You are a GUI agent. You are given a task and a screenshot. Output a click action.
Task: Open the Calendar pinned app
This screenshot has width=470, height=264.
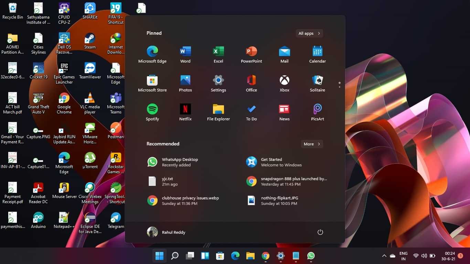coord(318,55)
